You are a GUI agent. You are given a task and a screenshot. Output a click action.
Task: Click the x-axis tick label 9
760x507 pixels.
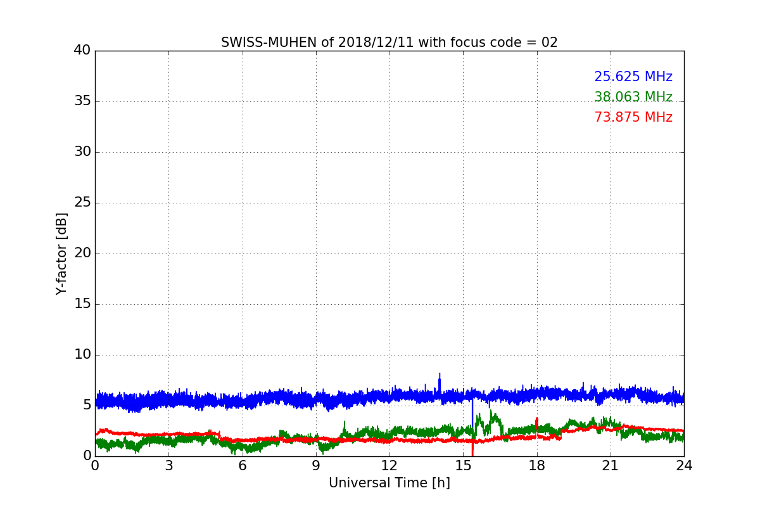coord(316,466)
